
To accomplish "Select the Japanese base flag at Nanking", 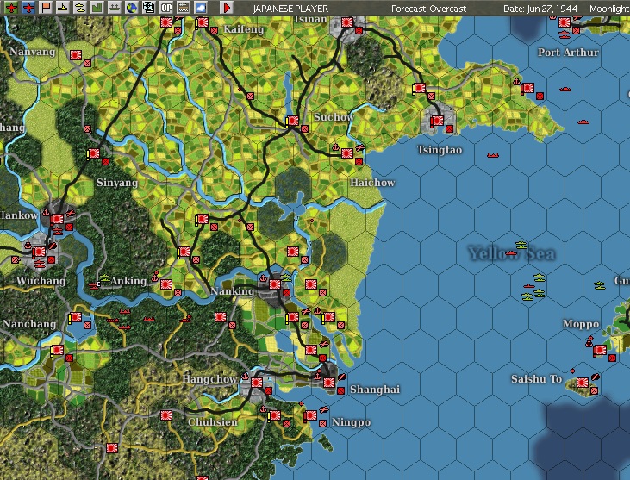I will [275, 284].
